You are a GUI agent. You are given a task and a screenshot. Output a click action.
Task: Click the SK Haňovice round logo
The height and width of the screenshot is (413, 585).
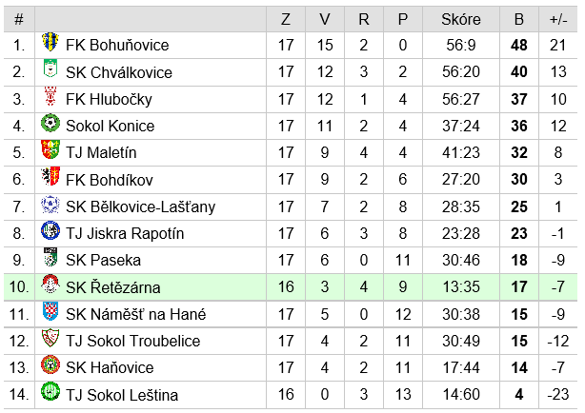(50, 364)
